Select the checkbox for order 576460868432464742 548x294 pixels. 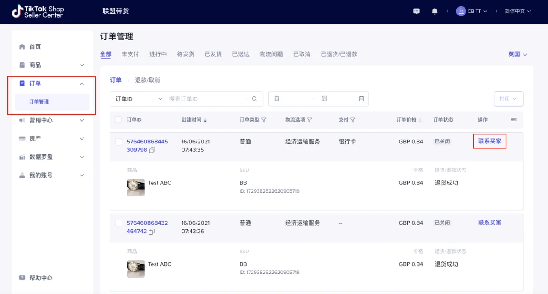coord(119,223)
